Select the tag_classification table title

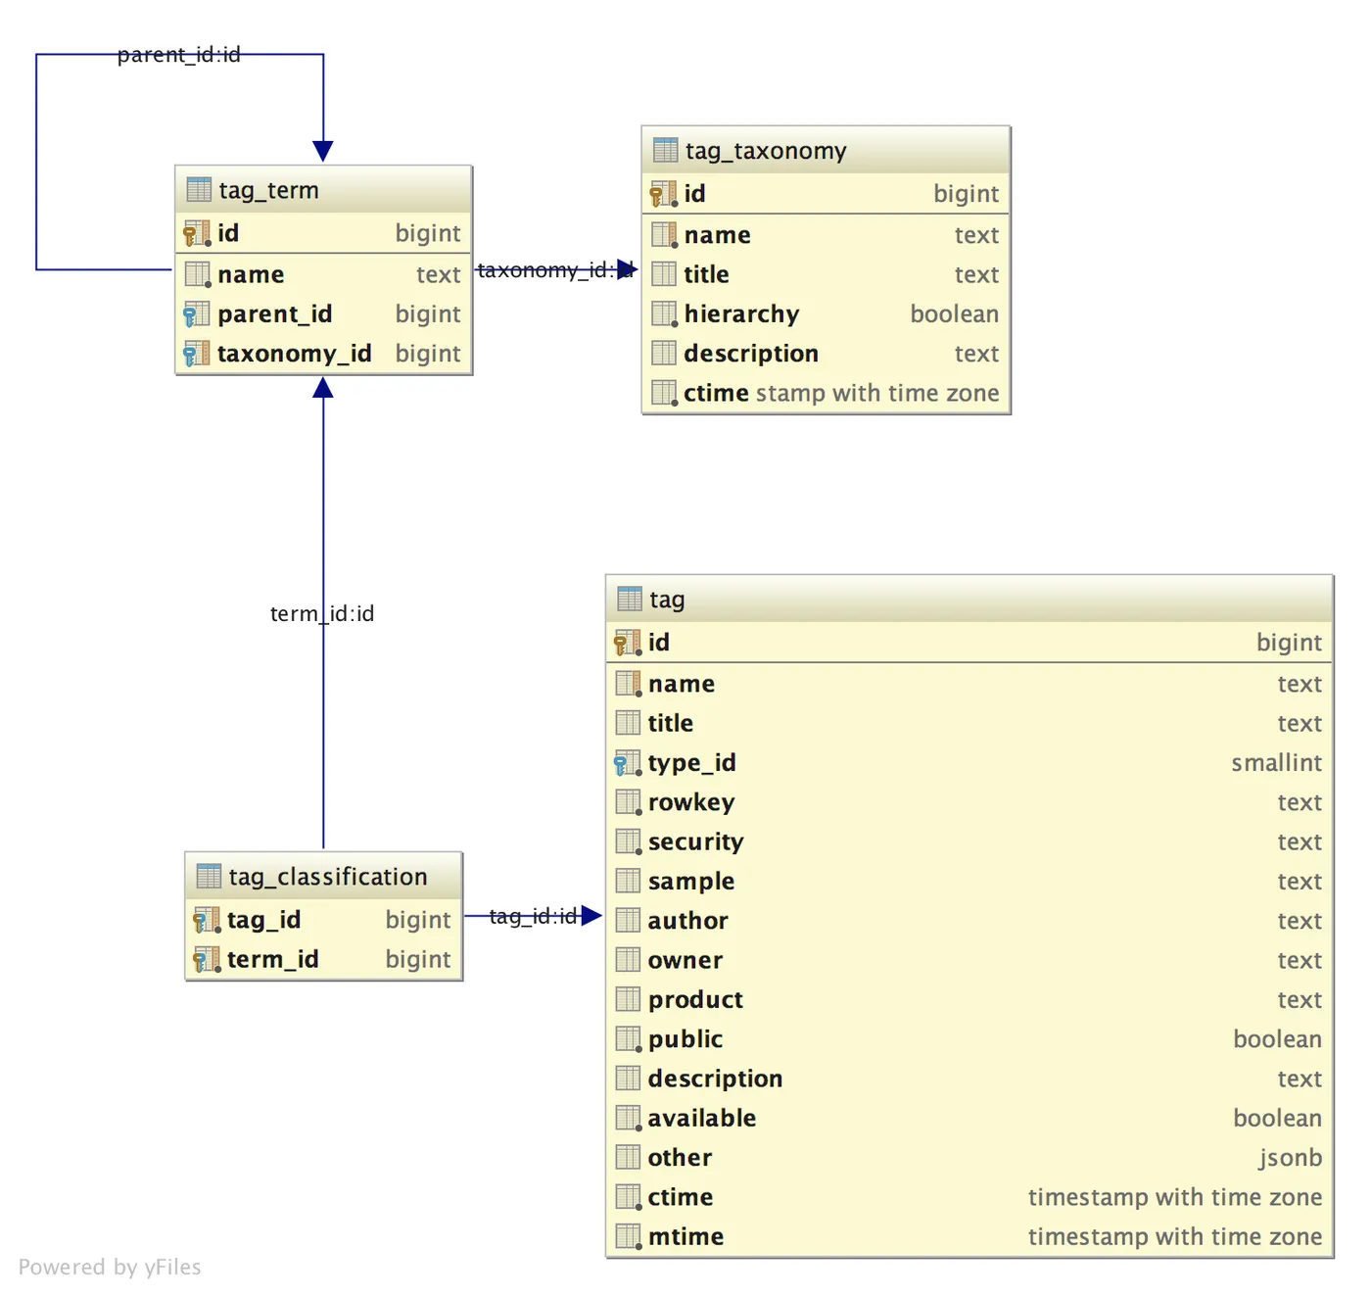tap(328, 877)
